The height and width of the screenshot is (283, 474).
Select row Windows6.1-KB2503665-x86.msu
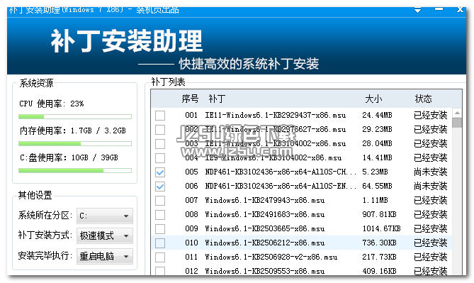click(301, 229)
